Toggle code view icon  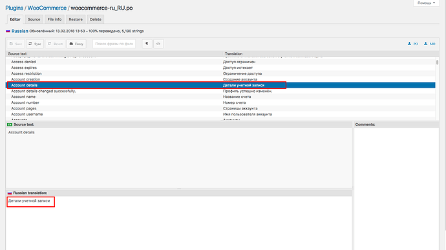pos(158,44)
